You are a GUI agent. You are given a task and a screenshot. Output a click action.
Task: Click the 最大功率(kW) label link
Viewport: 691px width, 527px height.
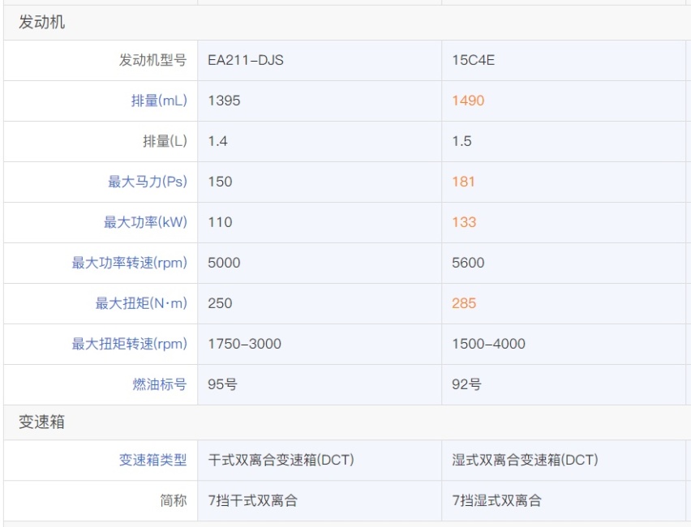coord(145,222)
